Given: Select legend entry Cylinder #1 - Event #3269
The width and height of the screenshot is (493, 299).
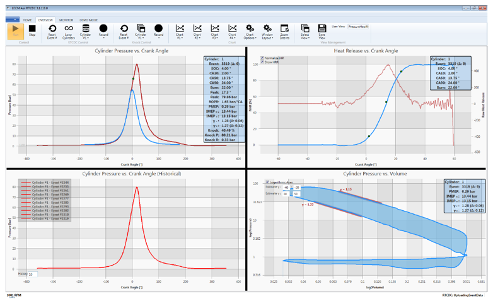Looking at the screenshot, I should 45,195.
